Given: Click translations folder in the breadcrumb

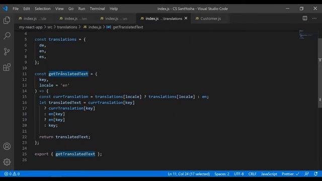Looking at the screenshot, I should coord(67,27).
